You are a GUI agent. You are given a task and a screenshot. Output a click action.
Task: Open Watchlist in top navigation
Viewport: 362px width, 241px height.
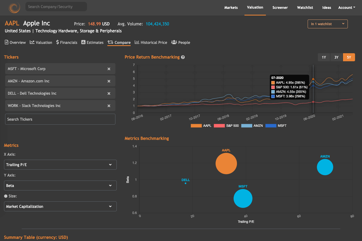coord(305,7)
